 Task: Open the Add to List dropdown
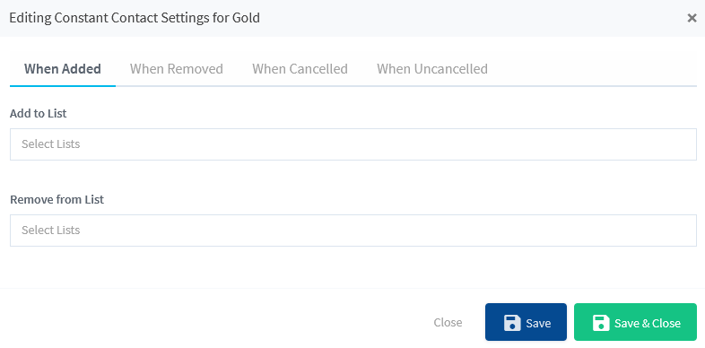[353, 144]
